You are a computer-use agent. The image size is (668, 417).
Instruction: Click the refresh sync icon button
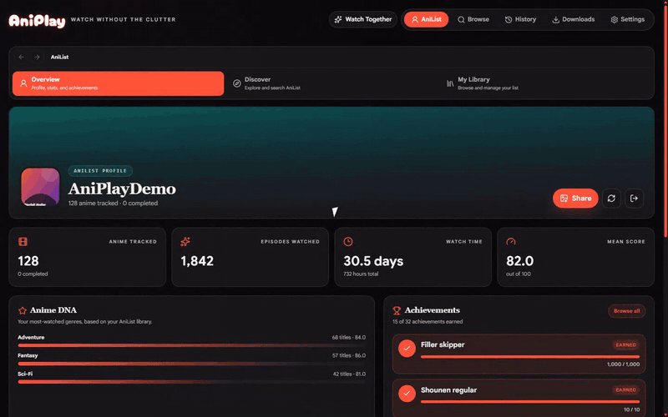(x=611, y=198)
